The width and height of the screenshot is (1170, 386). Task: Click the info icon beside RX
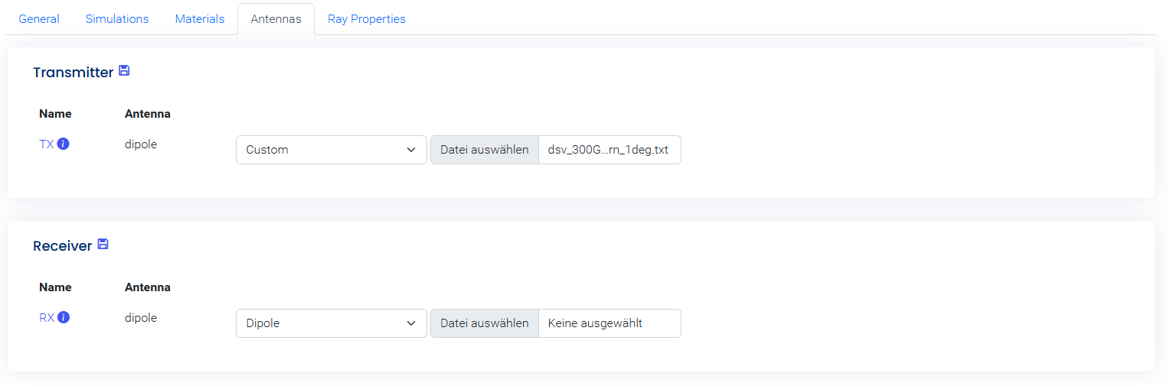pyautogui.click(x=64, y=317)
